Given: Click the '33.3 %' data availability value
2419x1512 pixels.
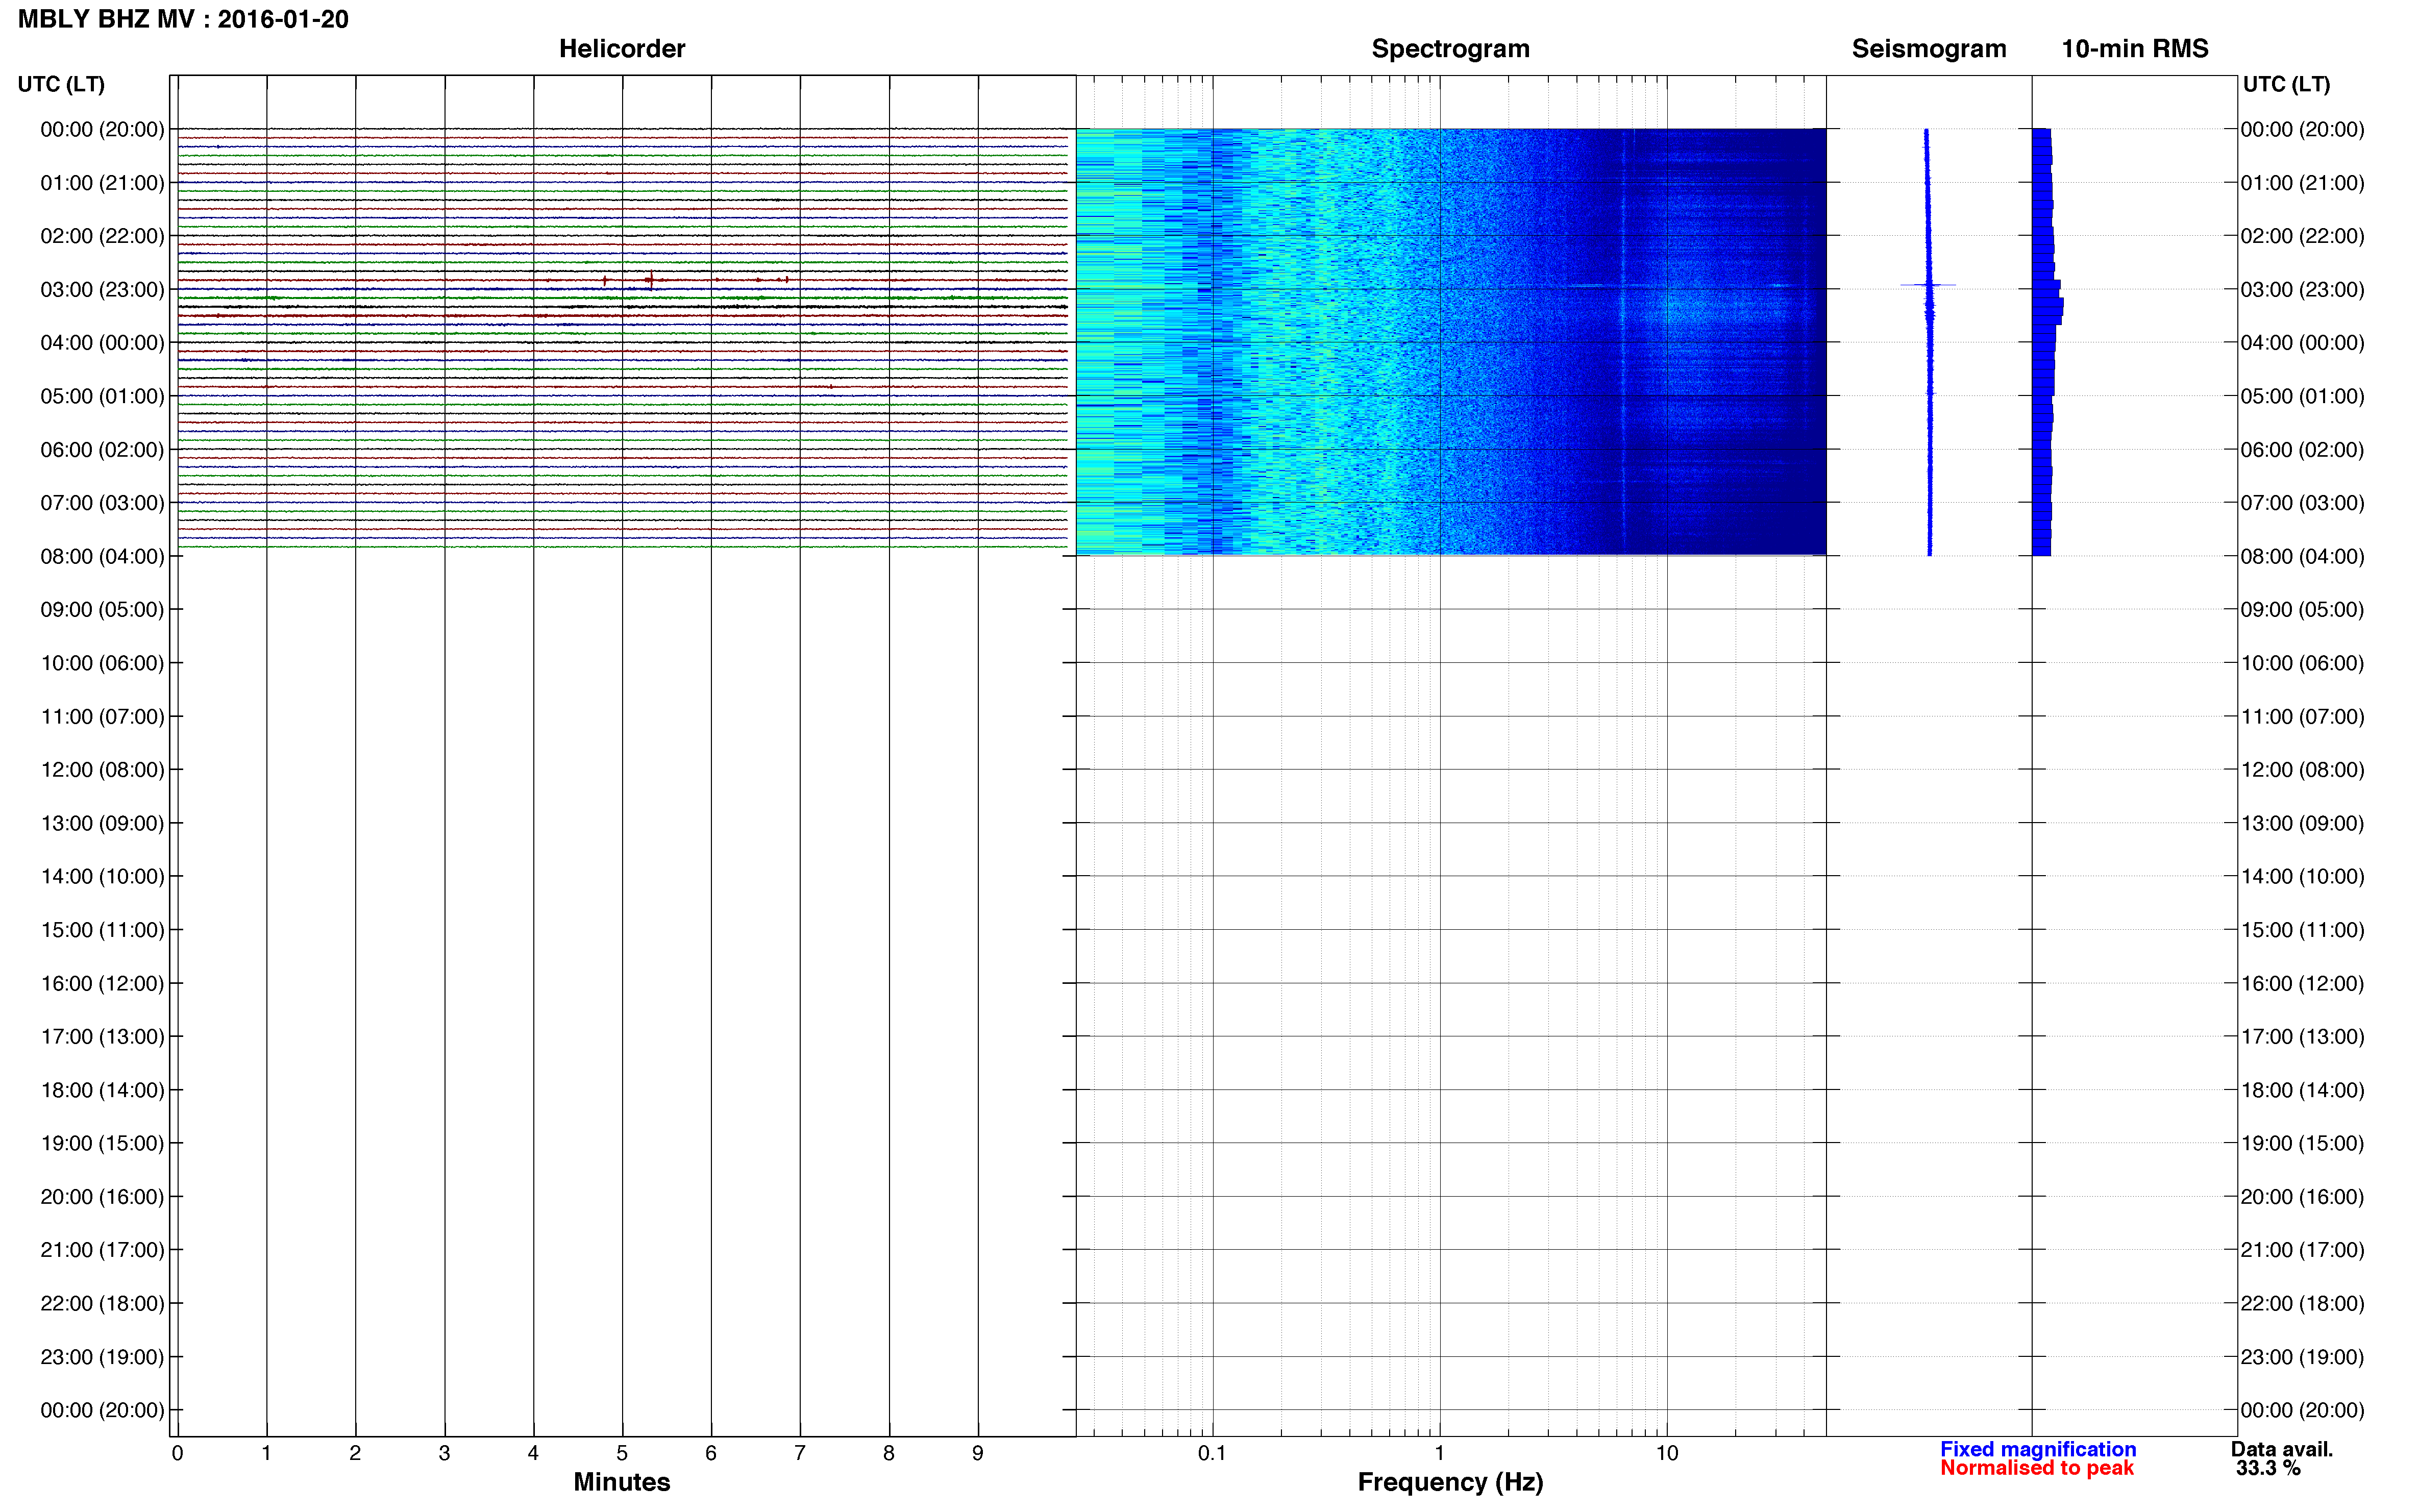Looking at the screenshot, I should [2268, 1468].
